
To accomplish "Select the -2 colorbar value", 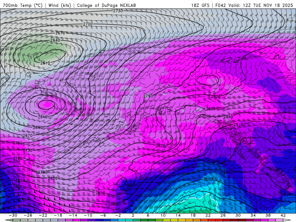I will click(x=118, y=215).
